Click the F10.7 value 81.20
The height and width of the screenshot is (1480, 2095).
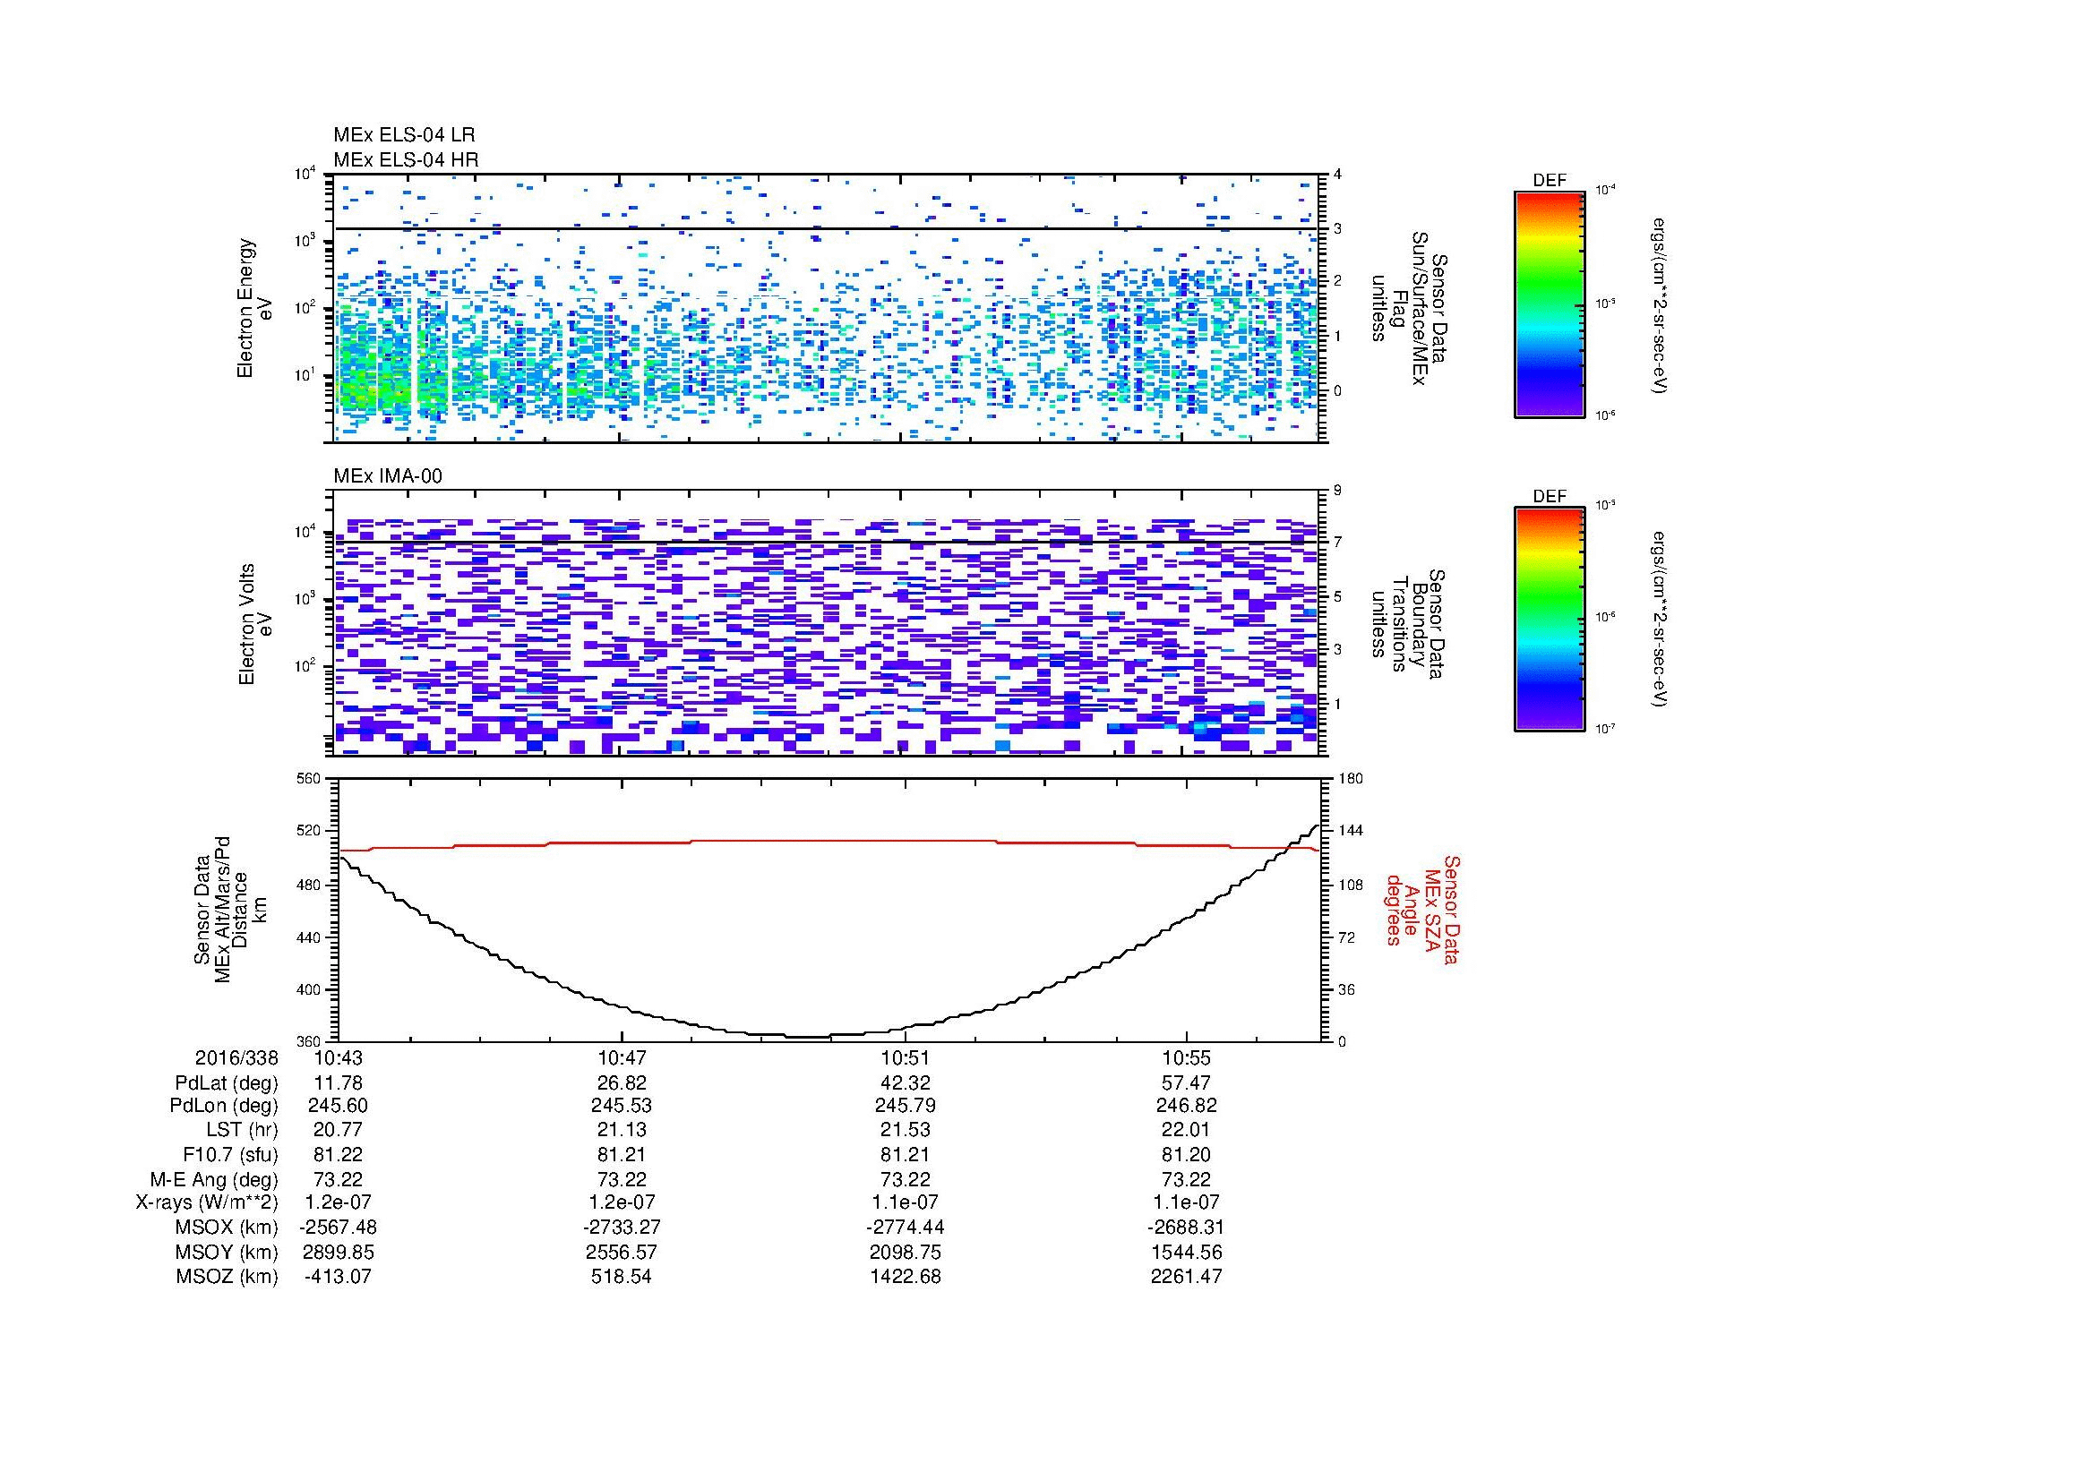(x=1186, y=1155)
